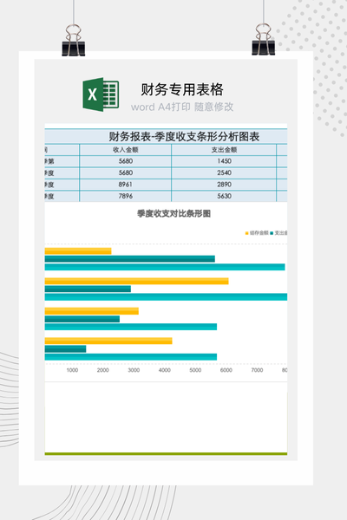Click the left black binder clip
Image resolution: width=347 pixels, height=520 pixels.
[74, 40]
